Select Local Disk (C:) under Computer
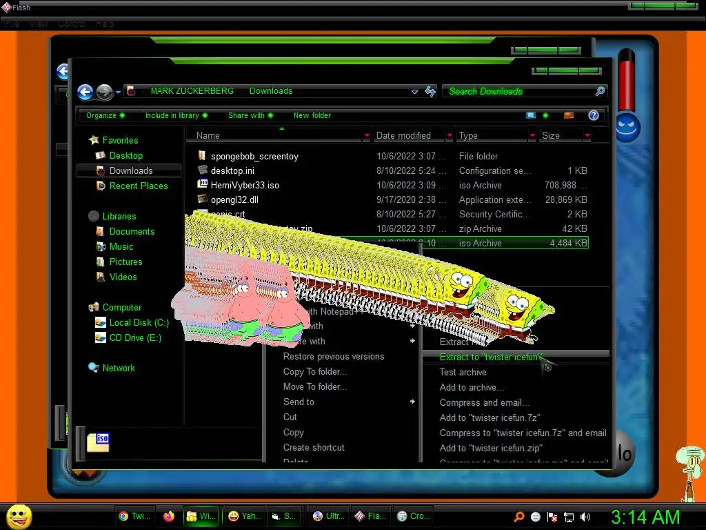Screen dimensions: 706x530 pyautogui.click(x=139, y=322)
